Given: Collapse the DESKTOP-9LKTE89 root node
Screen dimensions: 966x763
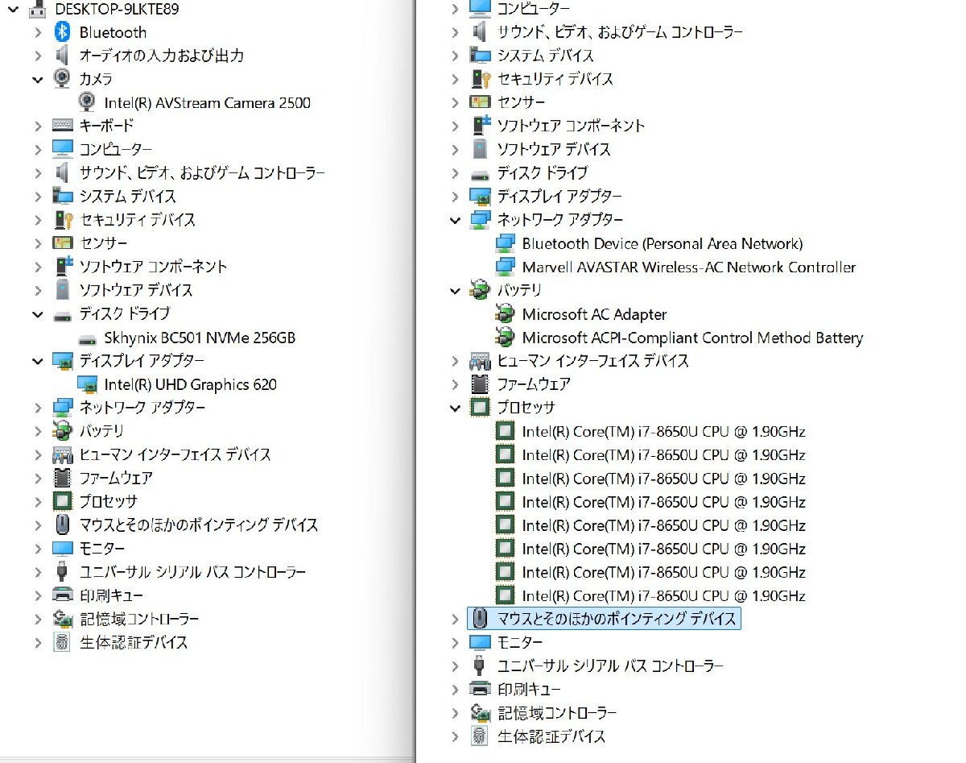Looking at the screenshot, I should (x=12, y=10).
